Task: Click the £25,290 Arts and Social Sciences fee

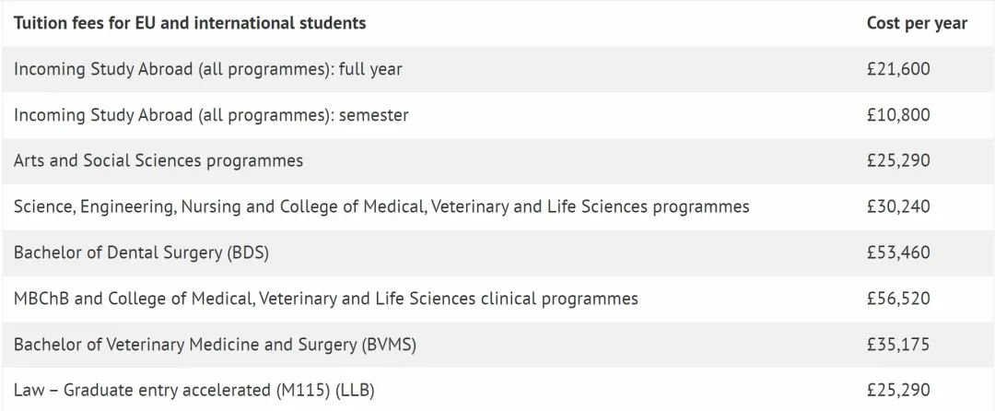Action: point(898,161)
